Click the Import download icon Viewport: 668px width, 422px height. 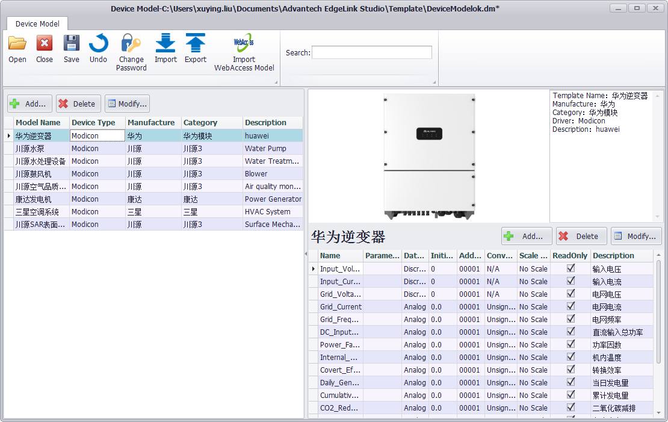click(x=165, y=44)
